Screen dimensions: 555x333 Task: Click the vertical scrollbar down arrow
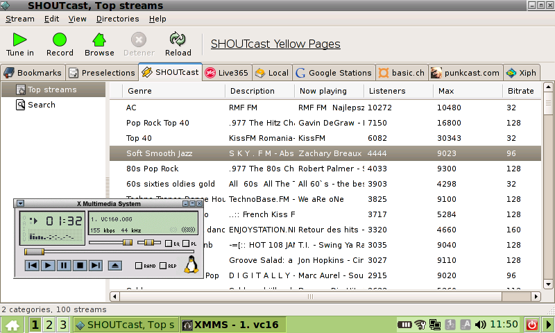click(x=548, y=284)
